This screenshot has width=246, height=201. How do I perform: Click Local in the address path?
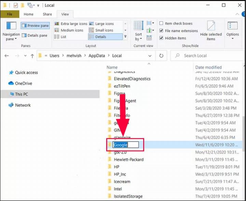point(117,56)
